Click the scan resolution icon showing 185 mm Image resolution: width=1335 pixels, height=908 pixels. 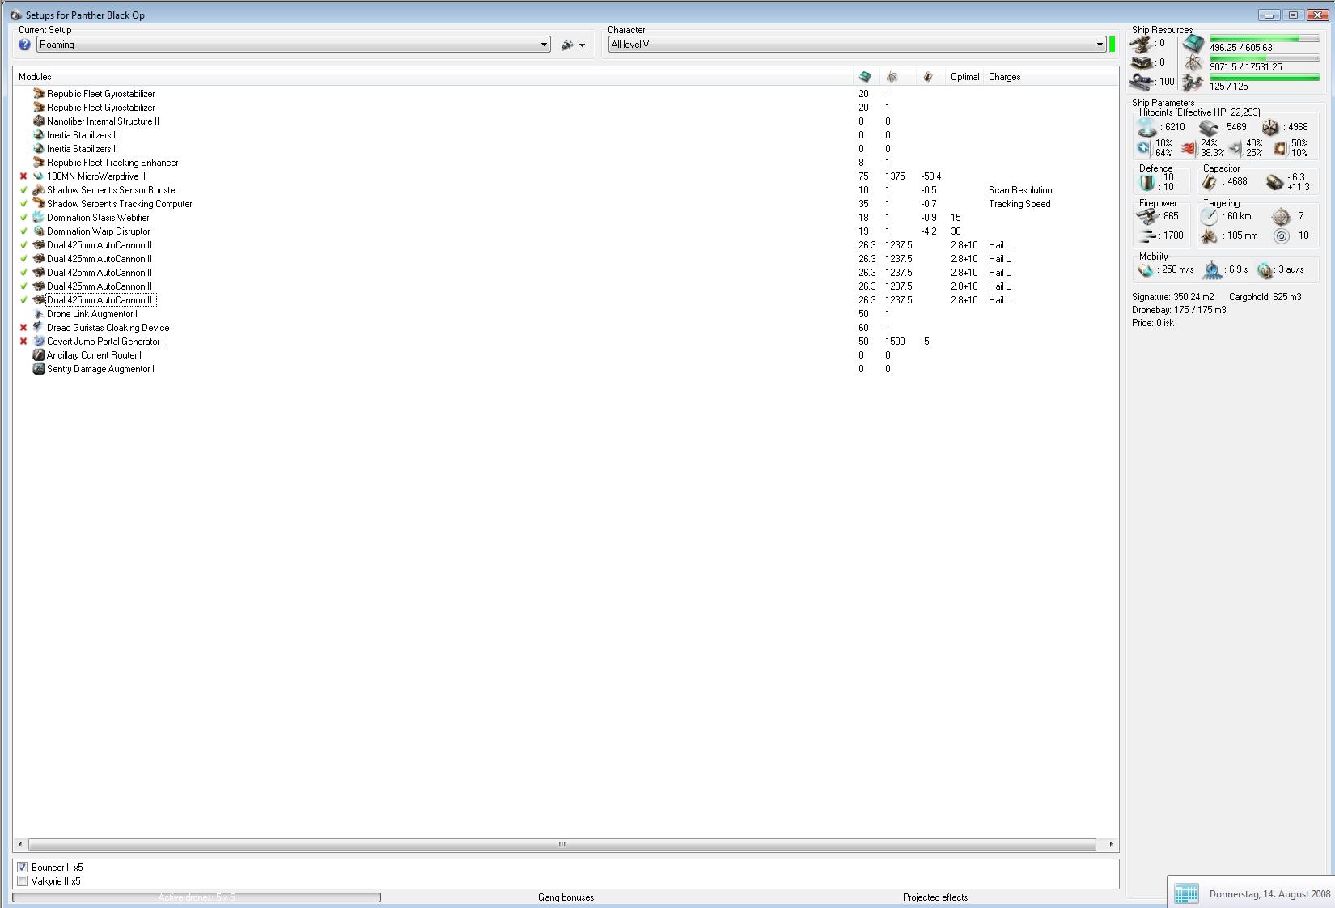[x=1209, y=236]
